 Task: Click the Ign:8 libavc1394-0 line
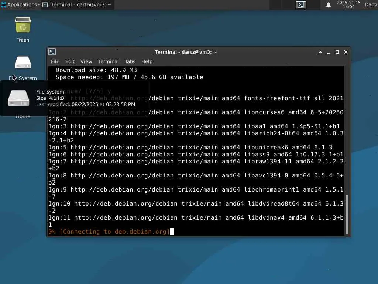pos(196,179)
